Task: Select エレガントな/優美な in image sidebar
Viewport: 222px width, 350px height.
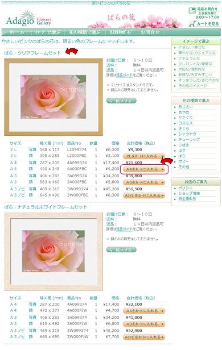Action: (195, 64)
